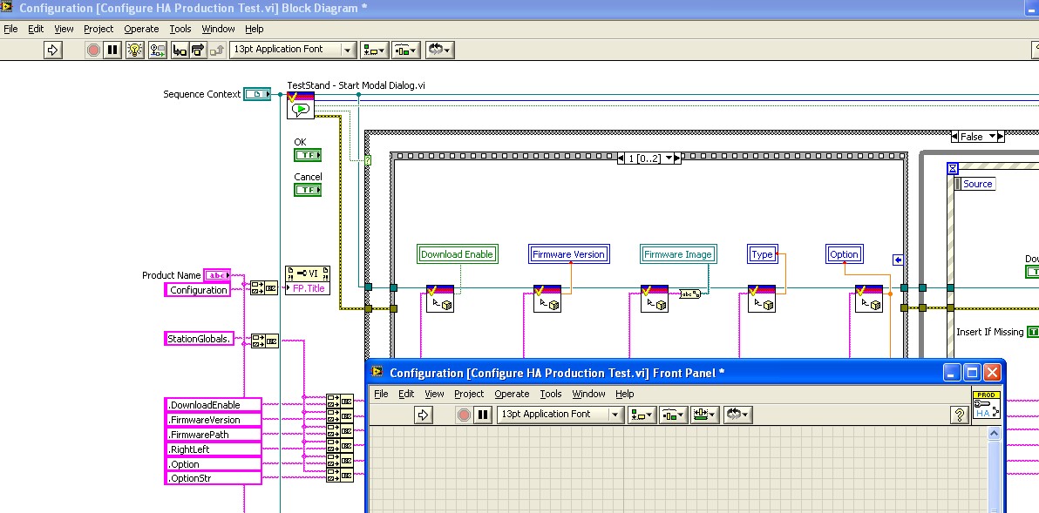The width and height of the screenshot is (1039, 513).
Task: Click the Step Over icon
Action: coord(198,50)
